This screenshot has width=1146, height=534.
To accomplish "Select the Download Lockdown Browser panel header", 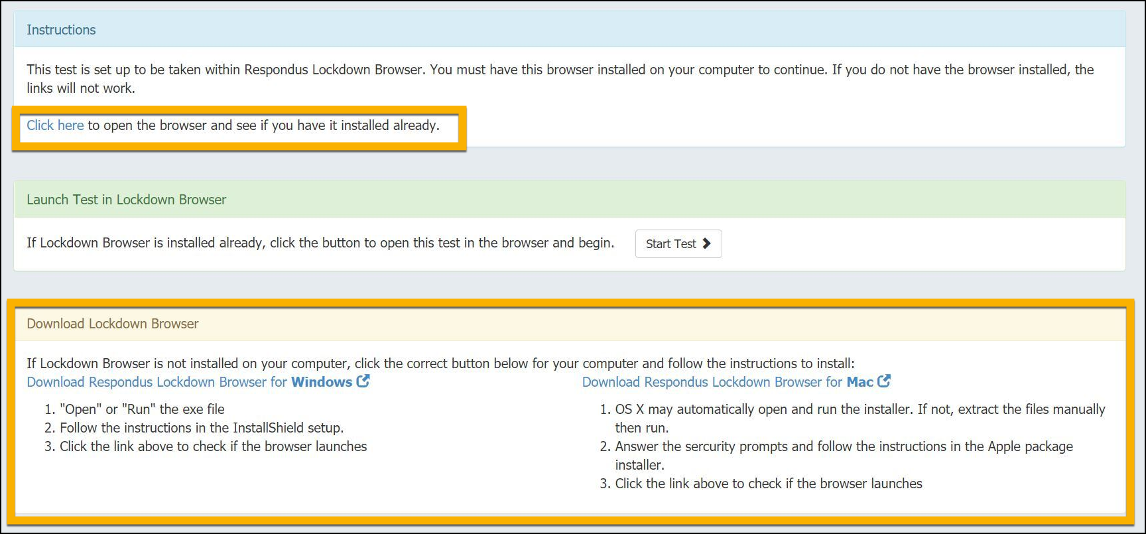I will [x=570, y=324].
